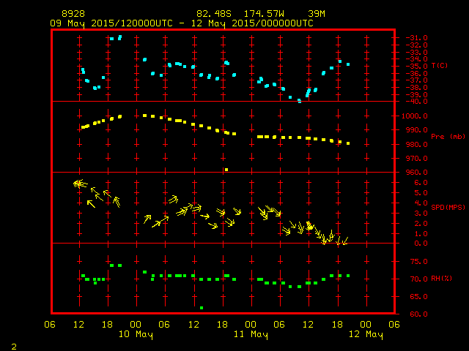Image resolution: width=469 pixels, height=351 pixels.
Task: Click the "T(C)" temperature axis label
Action: click(440, 66)
